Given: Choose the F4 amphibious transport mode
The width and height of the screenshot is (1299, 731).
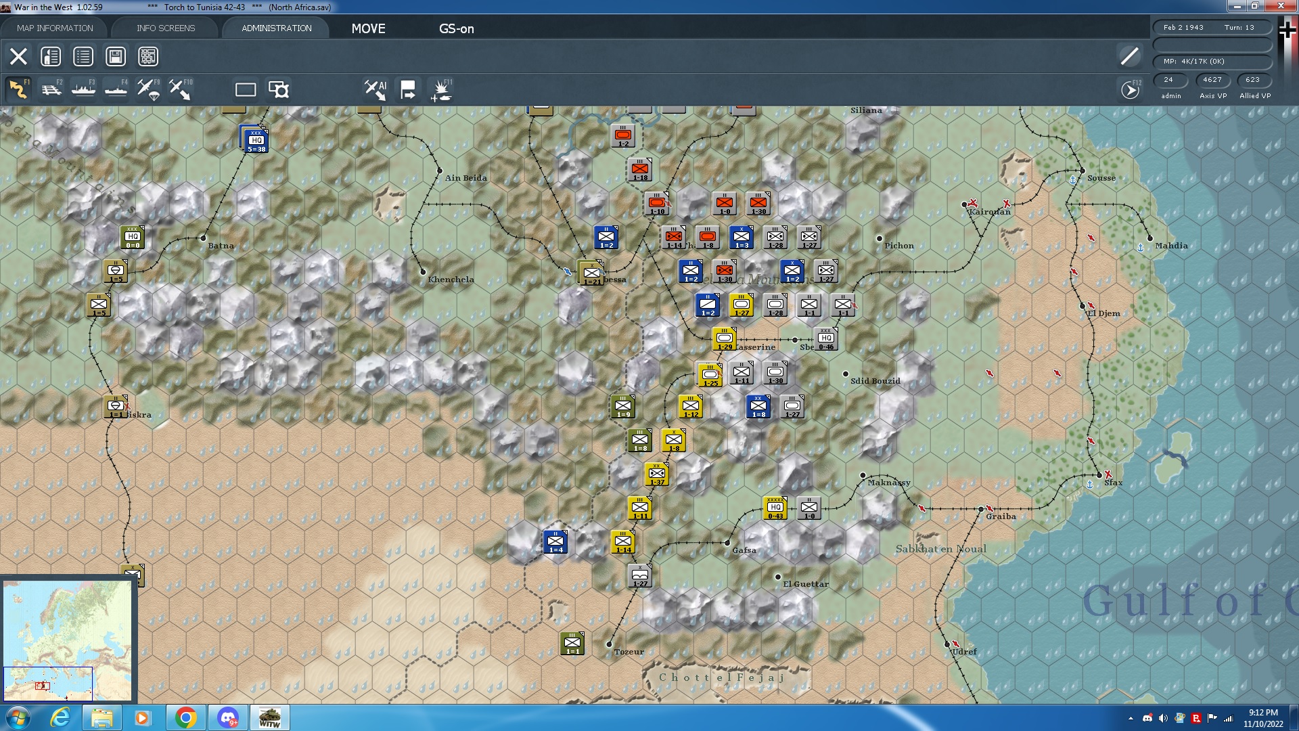Looking at the screenshot, I should coord(116,89).
